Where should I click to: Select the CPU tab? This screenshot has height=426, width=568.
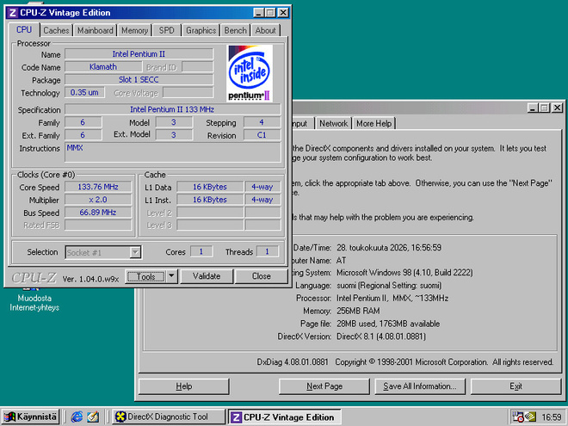click(x=24, y=30)
